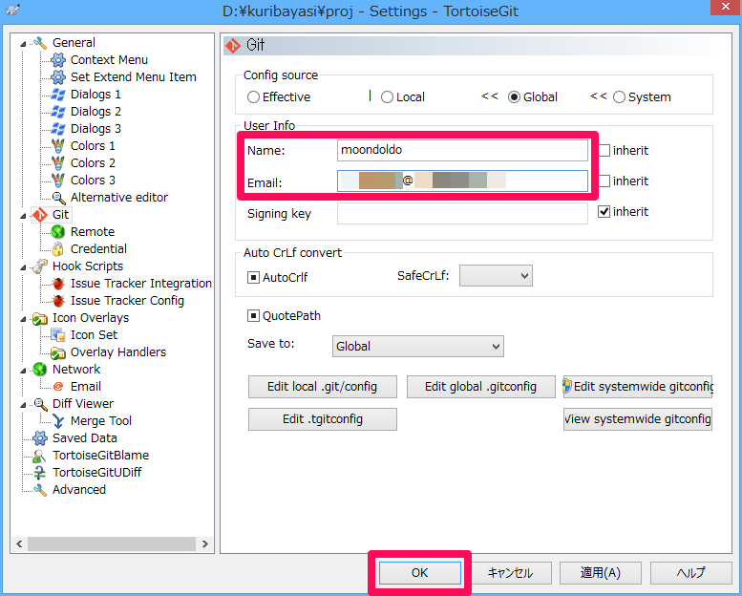Select the System config source option
Screen dimensions: 742x596
click(x=619, y=97)
